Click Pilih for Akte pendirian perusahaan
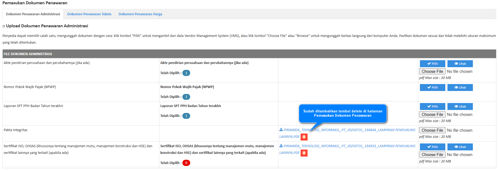 [432, 64]
